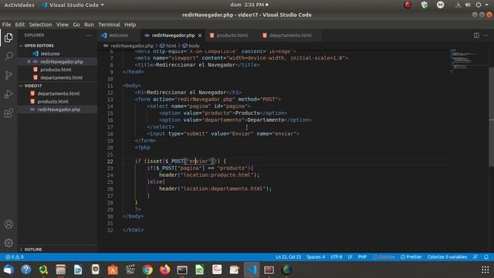Click the errors and warnings status indicator
Screen dimensions: 494x278
click(15, 257)
